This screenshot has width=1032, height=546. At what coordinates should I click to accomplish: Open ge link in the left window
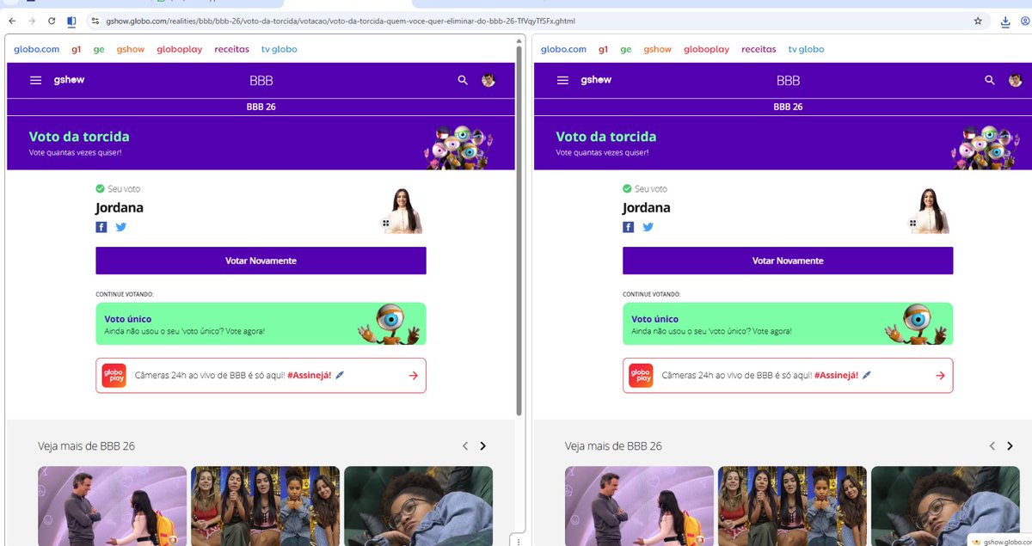point(99,50)
